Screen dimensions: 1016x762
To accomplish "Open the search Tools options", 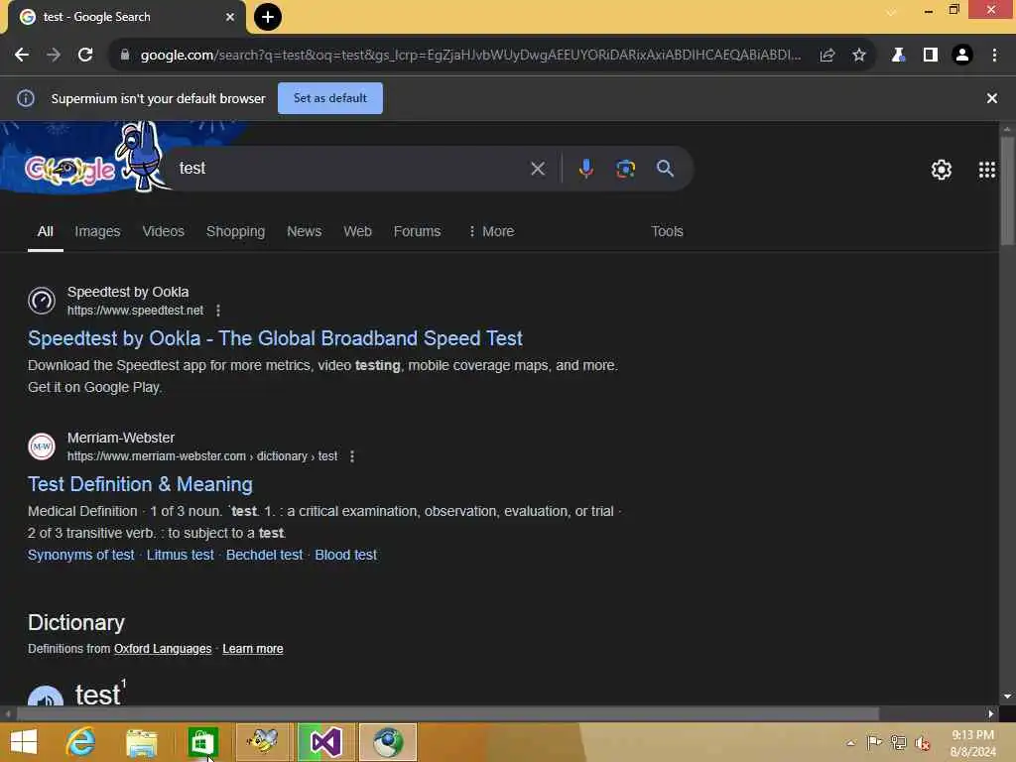I will (667, 231).
